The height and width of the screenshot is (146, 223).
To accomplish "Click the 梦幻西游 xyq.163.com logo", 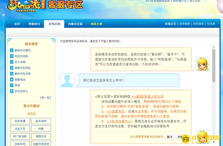I will pos(26,6).
